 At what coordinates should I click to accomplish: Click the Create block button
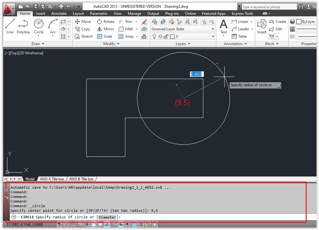[278, 22]
